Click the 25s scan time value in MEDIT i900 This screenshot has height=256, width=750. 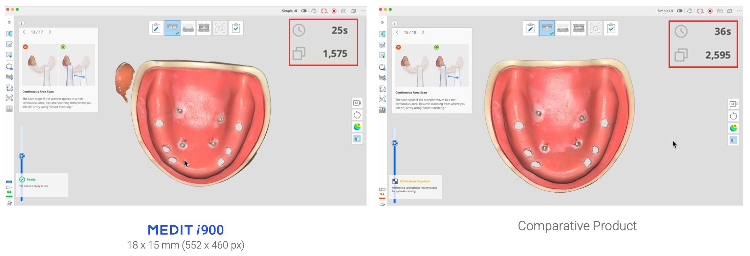pos(339,30)
